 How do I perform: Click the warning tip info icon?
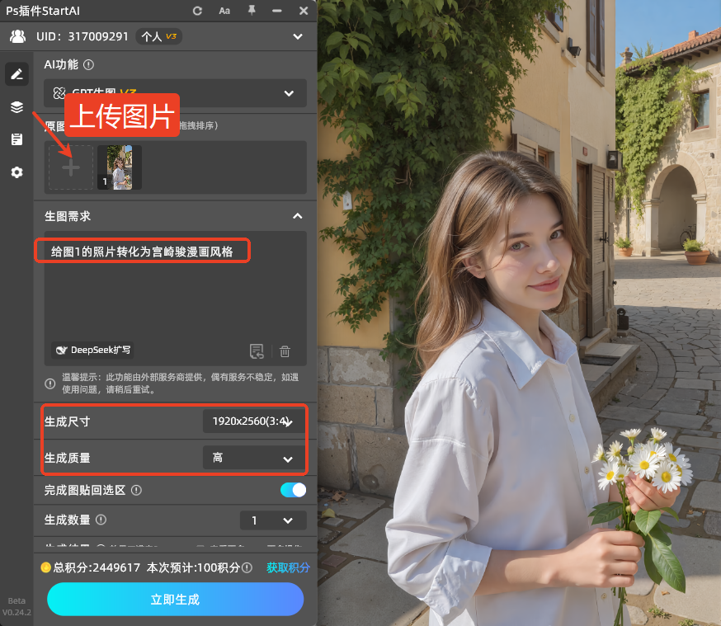(x=50, y=384)
